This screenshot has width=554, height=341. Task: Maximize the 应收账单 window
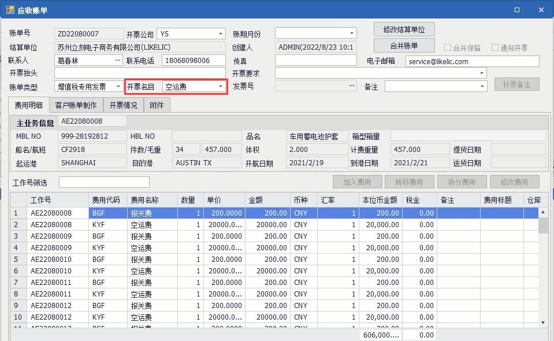(517, 10)
